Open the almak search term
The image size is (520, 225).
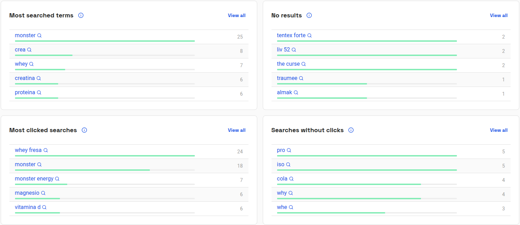(x=284, y=93)
